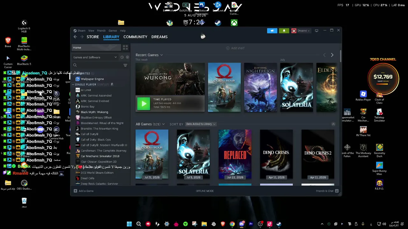
Task: Open the Windows Start menu
Action: pyautogui.click(x=129, y=224)
